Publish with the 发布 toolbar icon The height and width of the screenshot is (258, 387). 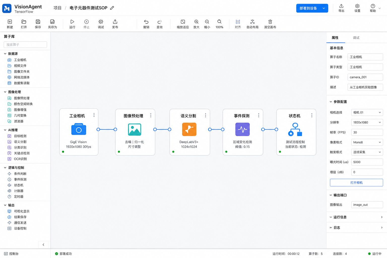(x=115, y=22)
